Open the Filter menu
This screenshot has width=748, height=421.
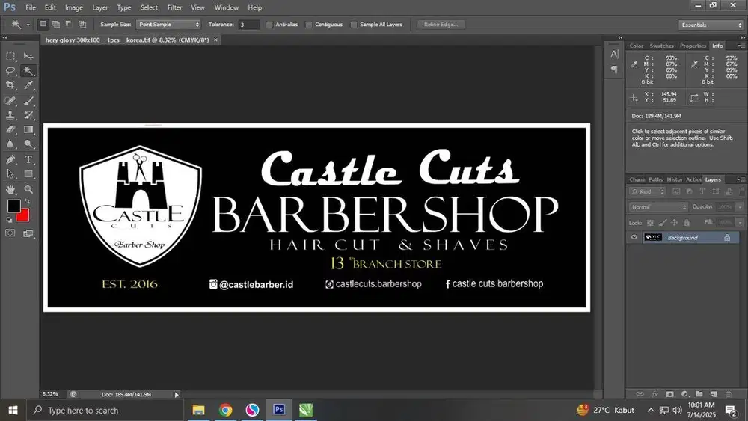[174, 7]
